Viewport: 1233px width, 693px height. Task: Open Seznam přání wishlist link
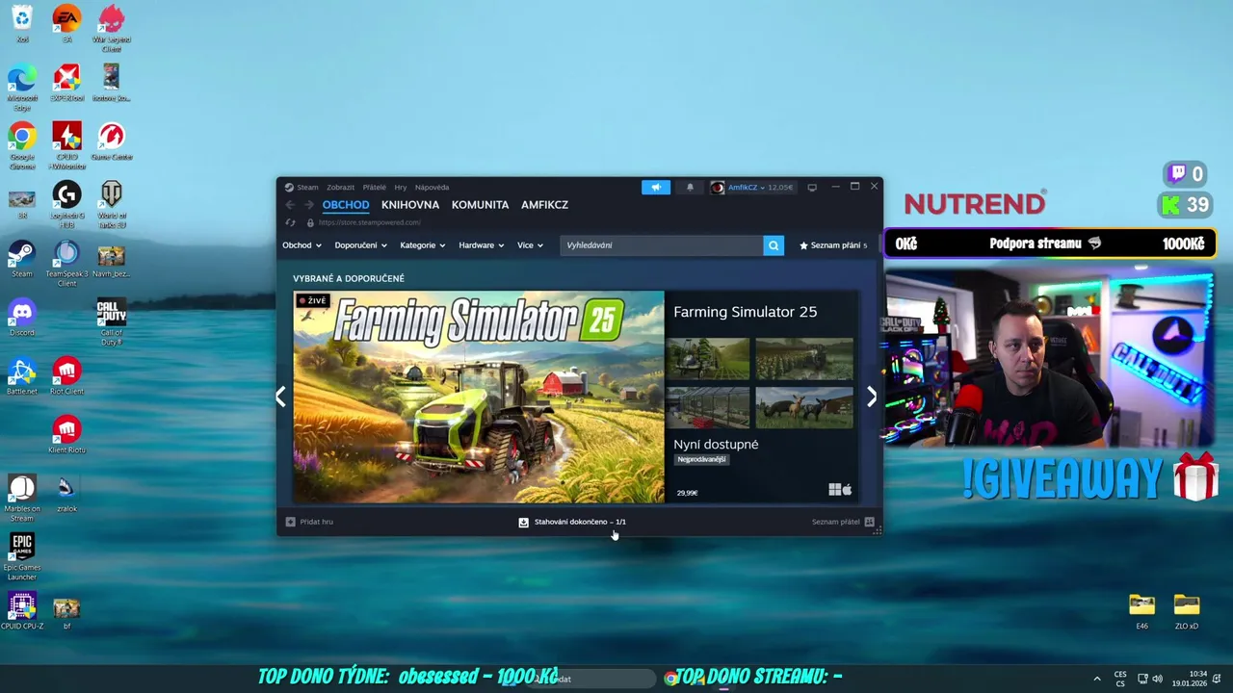pos(833,245)
